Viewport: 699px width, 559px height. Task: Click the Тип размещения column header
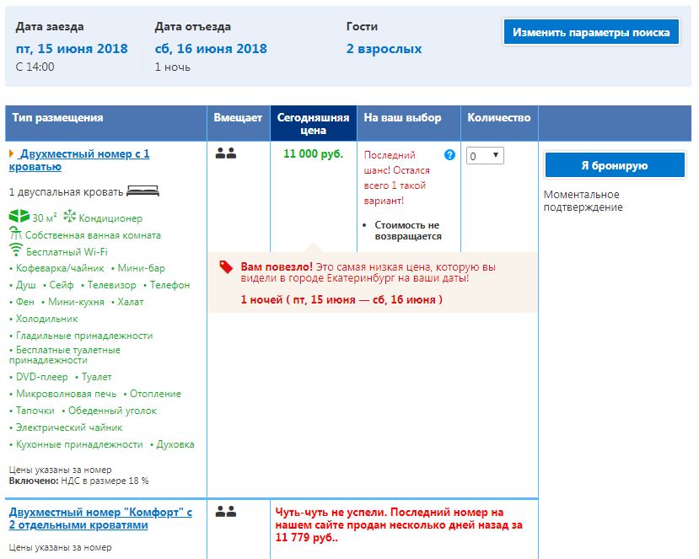tap(57, 118)
